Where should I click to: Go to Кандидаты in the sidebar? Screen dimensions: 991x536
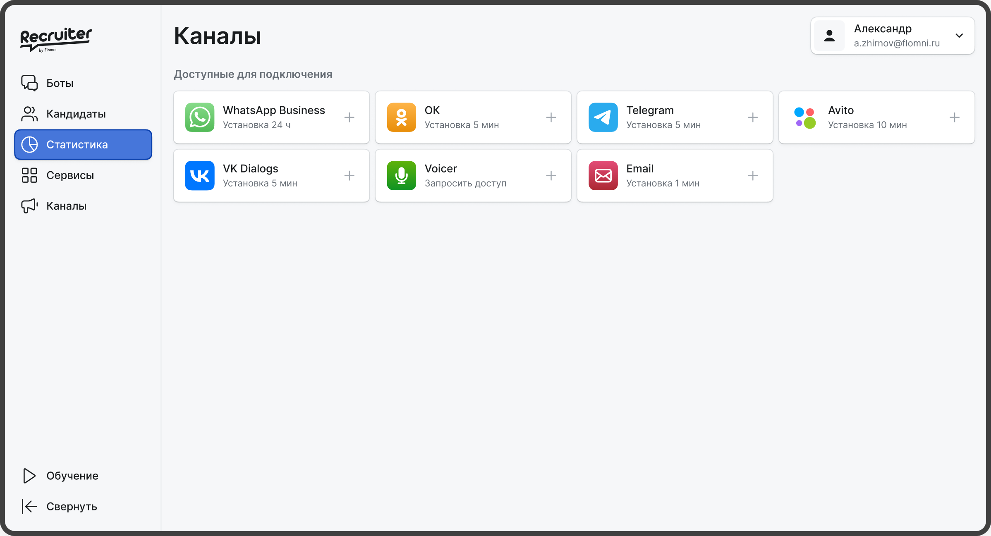pos(76,114)
